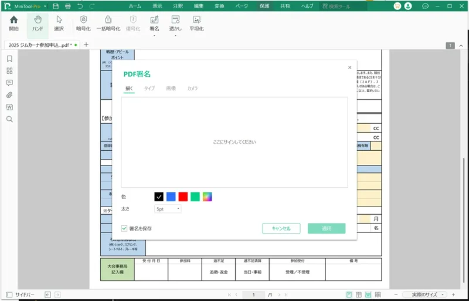This screenshot has height=301, width=469.
Task: Click the signature drawing canvas
Action: (235, 142)
